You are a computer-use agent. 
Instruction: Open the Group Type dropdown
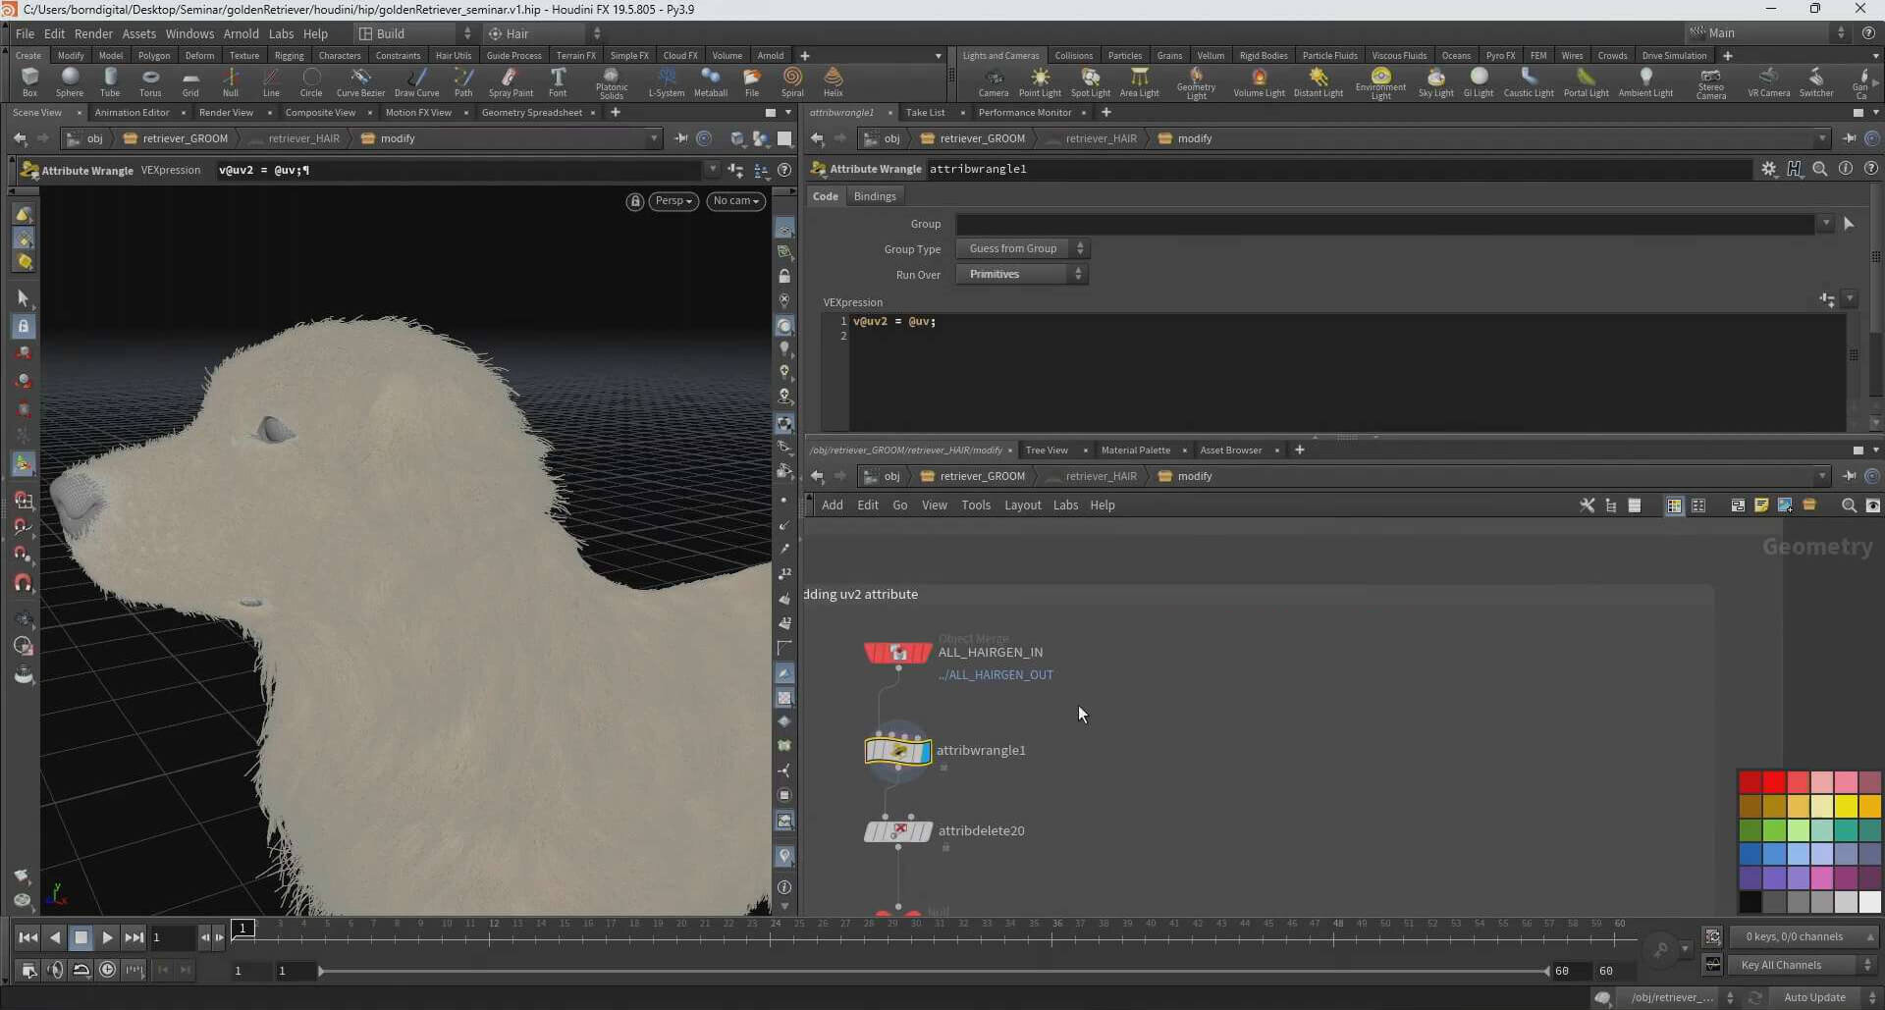(1022, 249)
